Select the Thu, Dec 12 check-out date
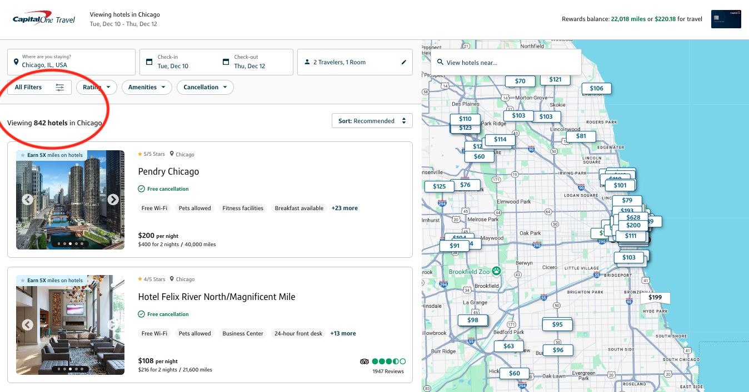Image resolution: width=749 pixels, height=392 pixels. pos(249,66)
